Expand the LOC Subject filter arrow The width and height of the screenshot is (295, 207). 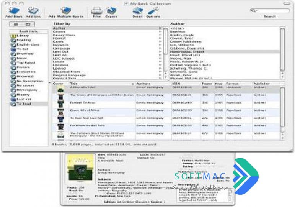coord(160,58)
